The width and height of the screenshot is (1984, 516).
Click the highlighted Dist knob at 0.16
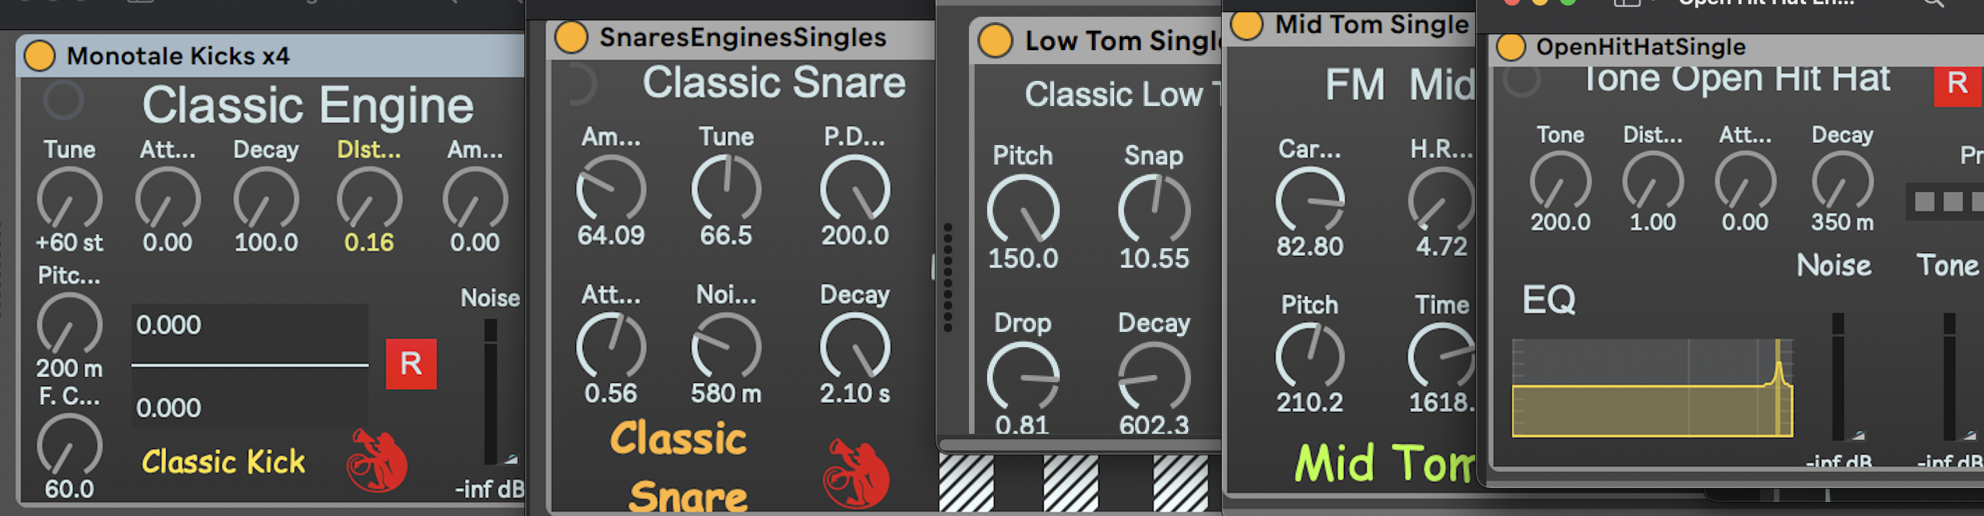coord(369,199)
